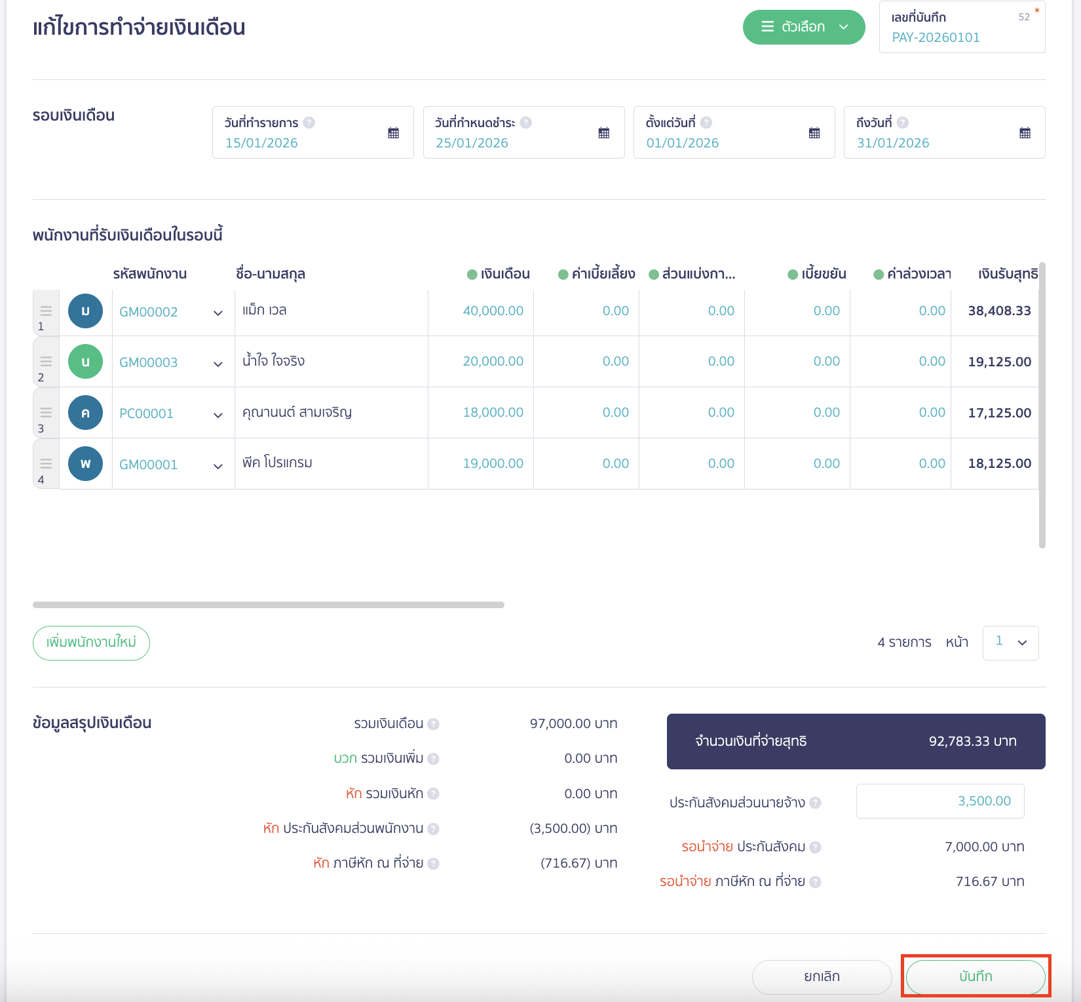Image resolution: width=1081 pixels, height=1002 pixels.
Task: Click help icon beside ประกันสังคมส่วนนายจ้าง
Action: point(815,803)
